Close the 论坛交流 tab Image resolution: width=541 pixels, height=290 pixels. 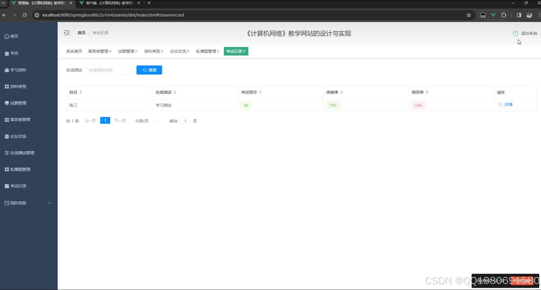188,51
